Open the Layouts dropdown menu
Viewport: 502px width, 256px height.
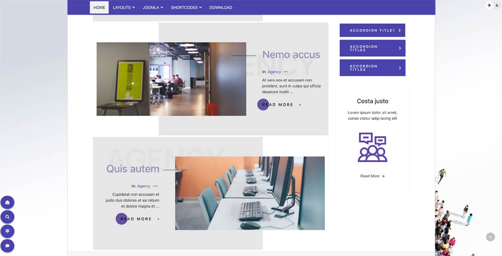click(124, 8)
